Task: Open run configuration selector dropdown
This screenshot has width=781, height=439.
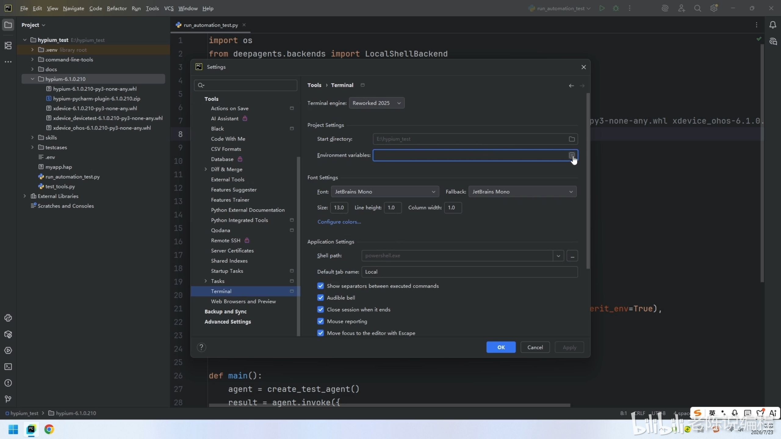Action: (560, 8)
